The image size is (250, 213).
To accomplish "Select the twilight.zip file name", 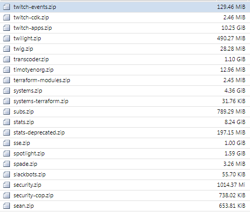I will (x=27, y=38).
